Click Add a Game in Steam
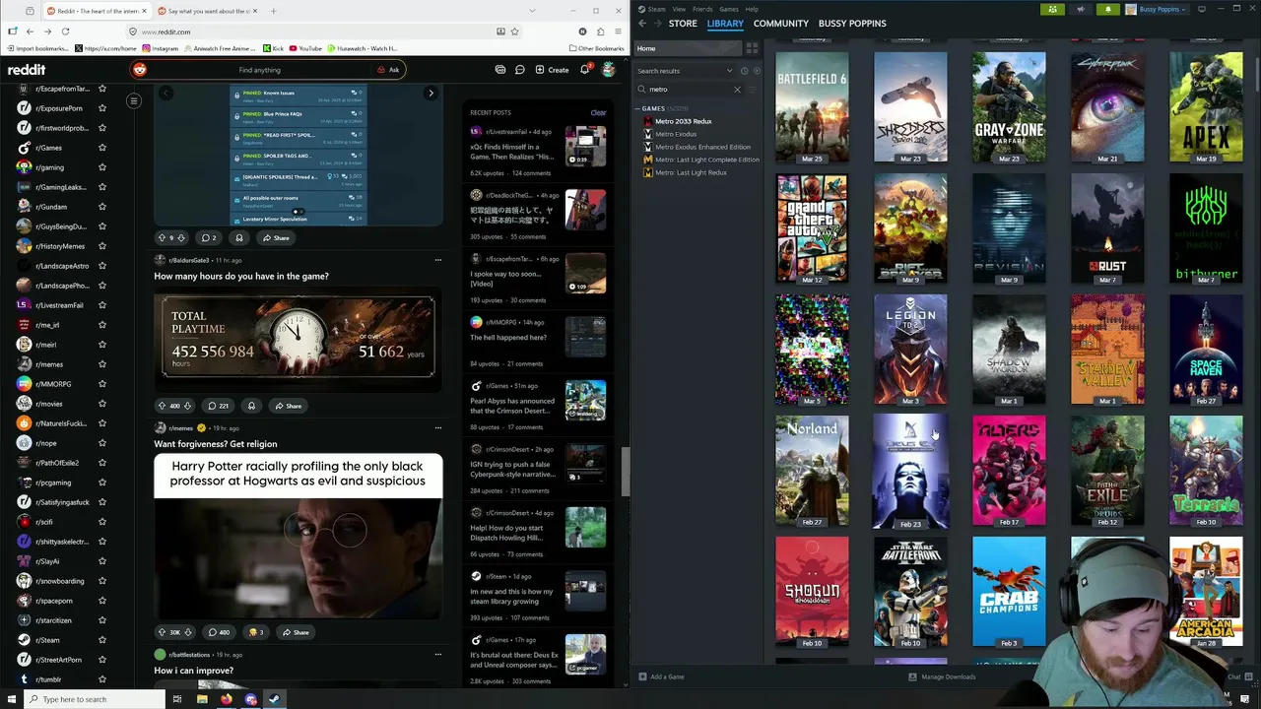The width and height of the screenshot is (1261, 709). 661,677
